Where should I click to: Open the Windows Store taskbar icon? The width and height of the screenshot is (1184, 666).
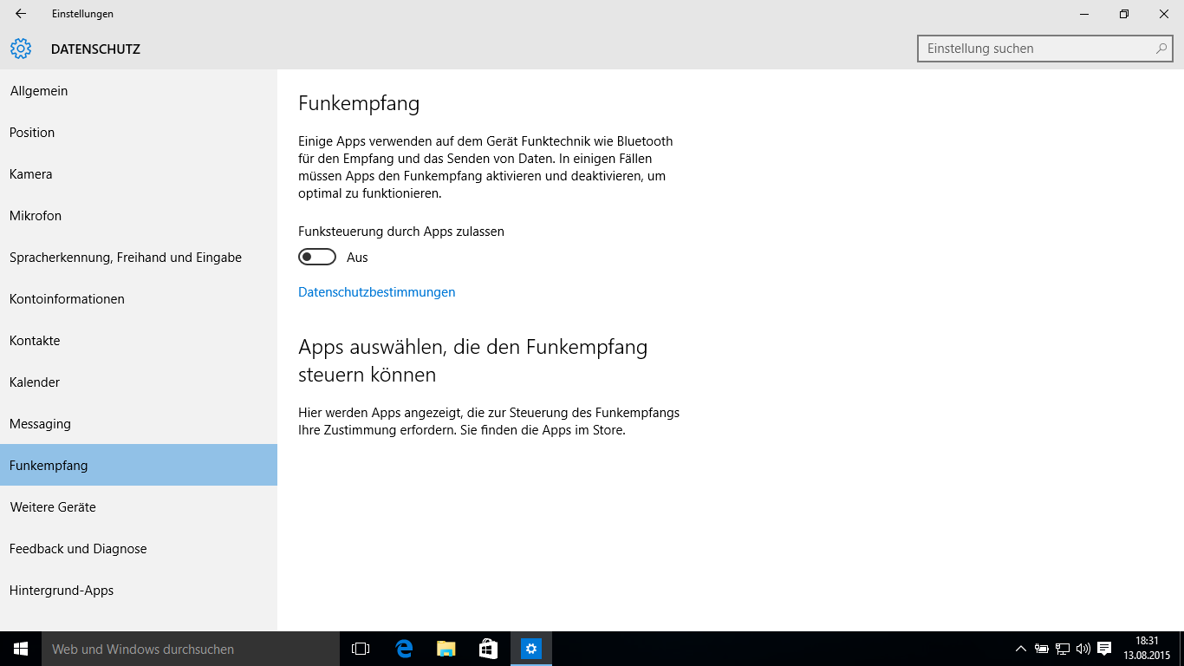(488, 649)
